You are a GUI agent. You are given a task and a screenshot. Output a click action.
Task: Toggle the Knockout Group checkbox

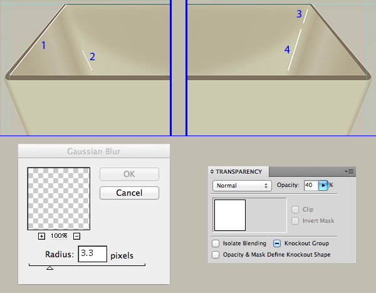point(277,243)
